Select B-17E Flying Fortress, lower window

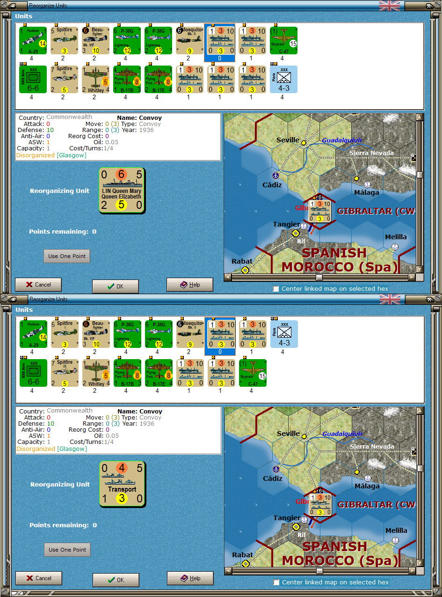click(x=159, y=373)
